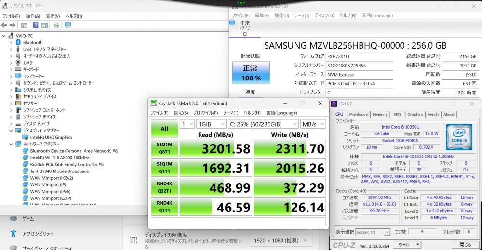Click the S4GGNX0N725455 serial number field

[x=360, y=66]
